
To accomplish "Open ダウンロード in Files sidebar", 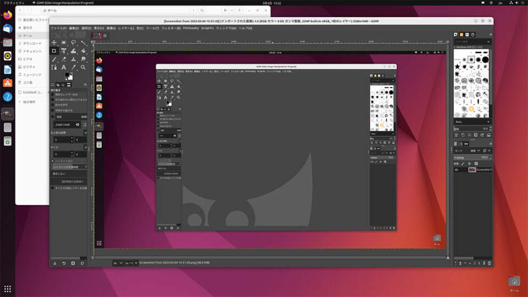I will coord(32,43).
